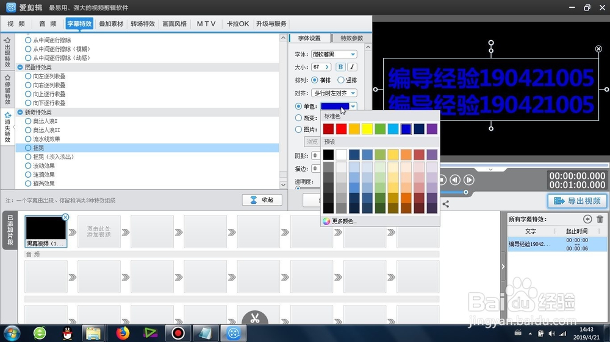Open the 叠加素材 tab
Screen dimensions: 610x342
pos(111,24)
